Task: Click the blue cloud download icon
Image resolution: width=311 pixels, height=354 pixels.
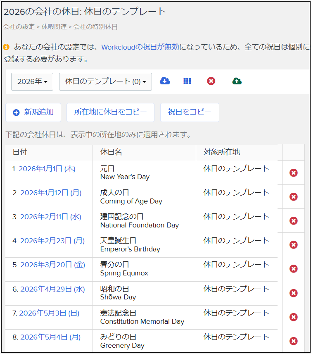Action: 165,81
